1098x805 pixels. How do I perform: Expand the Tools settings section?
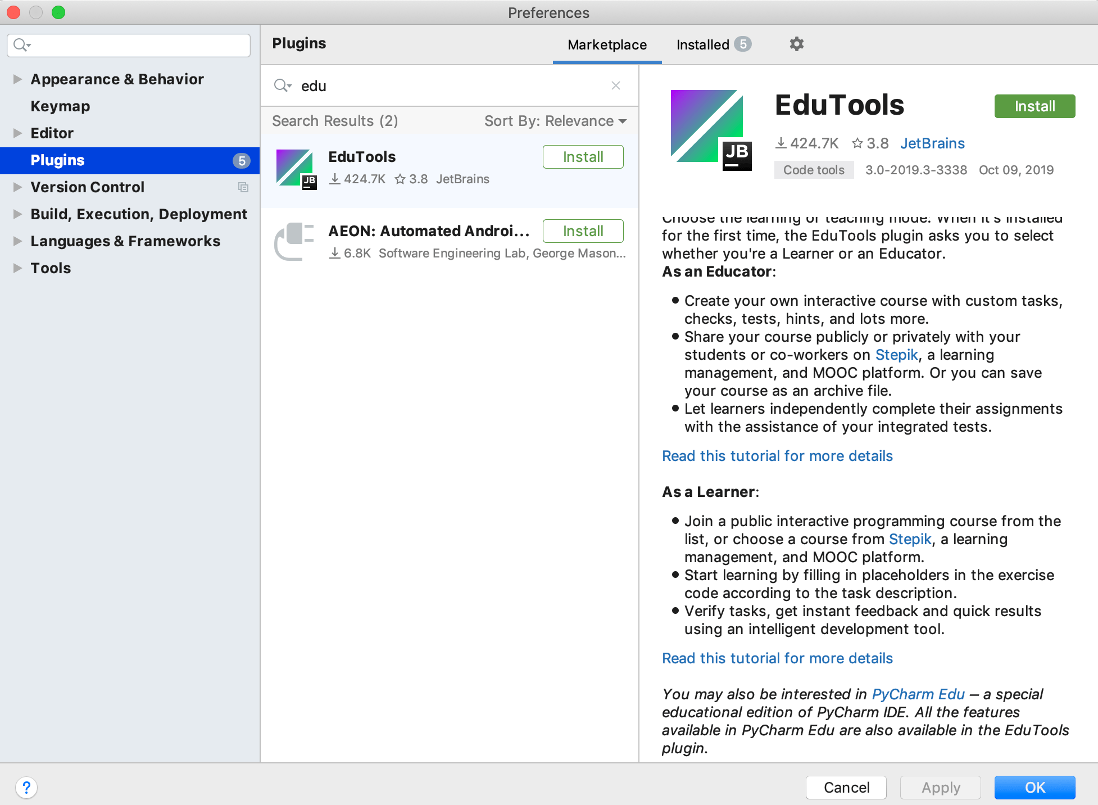click(x=17, y=268)
